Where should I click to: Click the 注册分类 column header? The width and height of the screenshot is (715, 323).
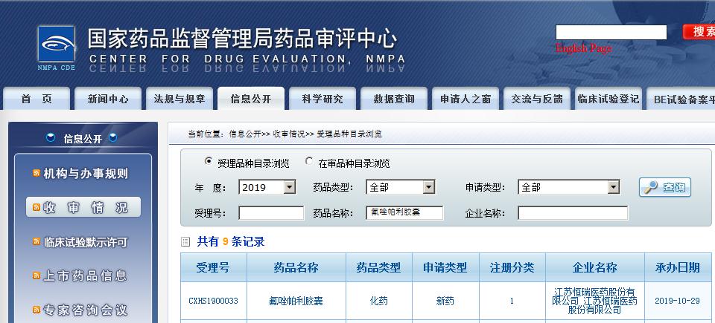[x=512, y=267]
